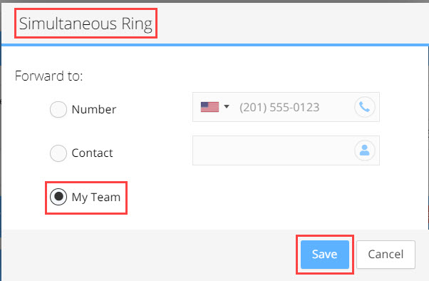
Task: Click the "My Team" label text
Action: 96,197
